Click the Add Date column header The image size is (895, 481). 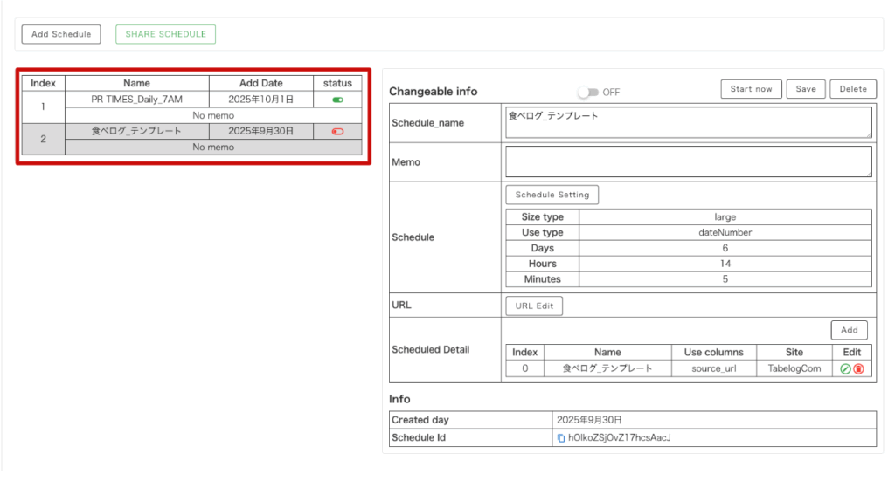[x=260, y=83]
